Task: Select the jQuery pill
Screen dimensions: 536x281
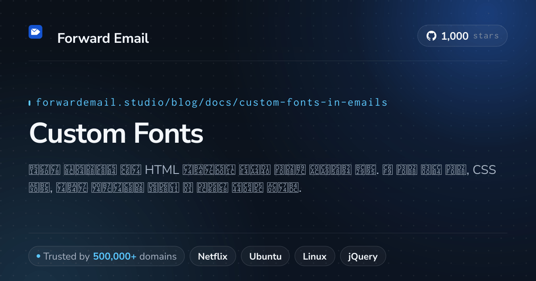Action: [x=363, y=256]
